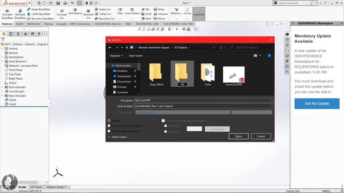Choose the Shell feature tool

tap(146, 19)
